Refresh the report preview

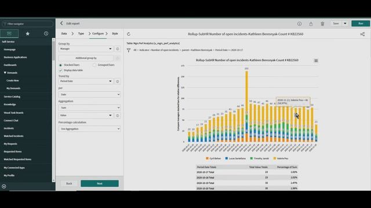point(129,34)
